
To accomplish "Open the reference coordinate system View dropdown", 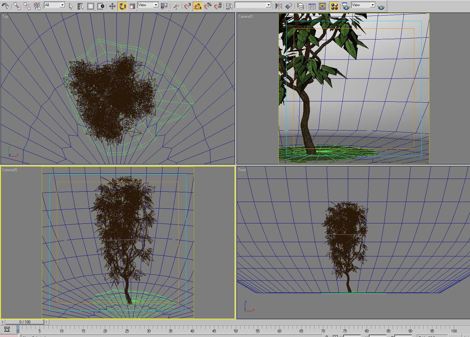I will [x=148, y=5].
